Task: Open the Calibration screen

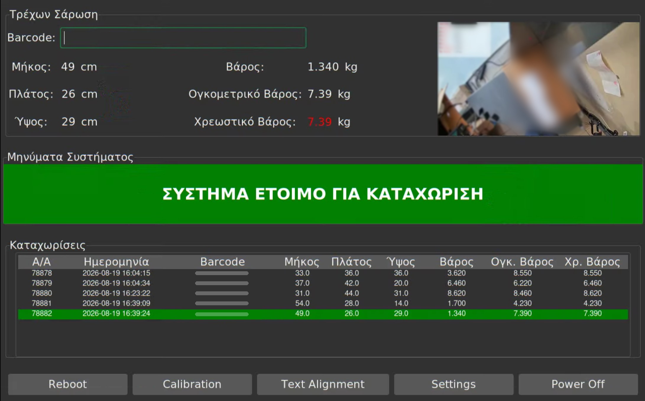Action: pos(192,384)
